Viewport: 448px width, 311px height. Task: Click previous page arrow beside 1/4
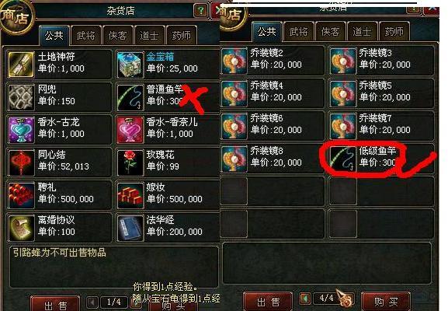[92, 302]
